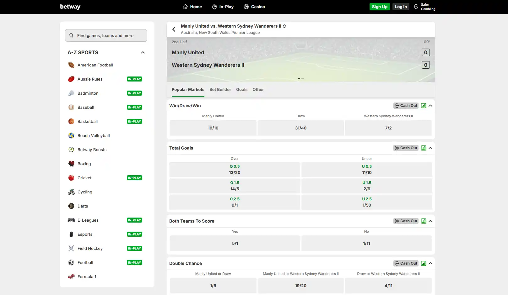Bet on Draw at 31/40

coord(301,128)
